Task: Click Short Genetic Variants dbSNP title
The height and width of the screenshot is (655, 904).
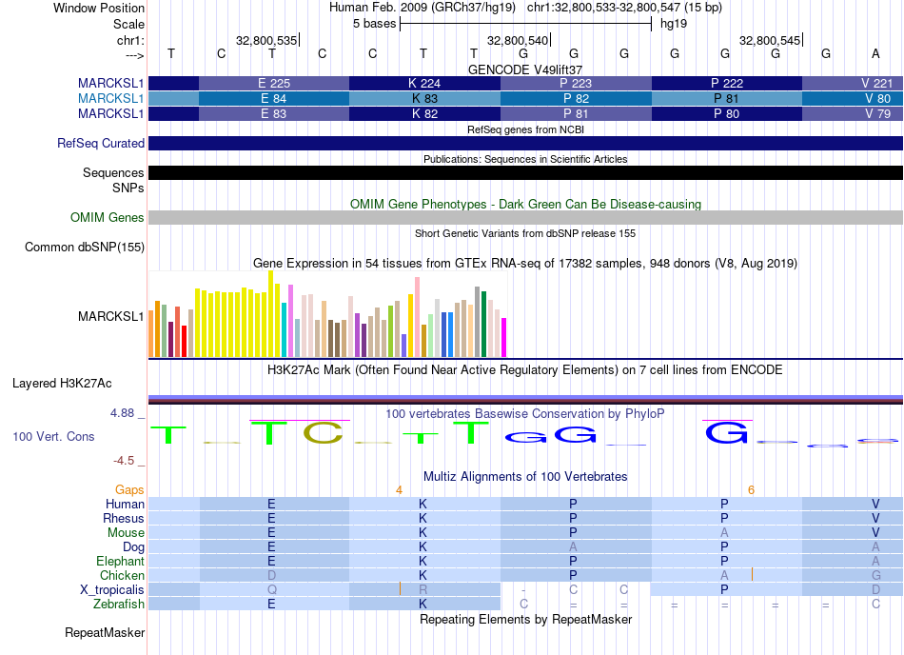Action: 525,233
